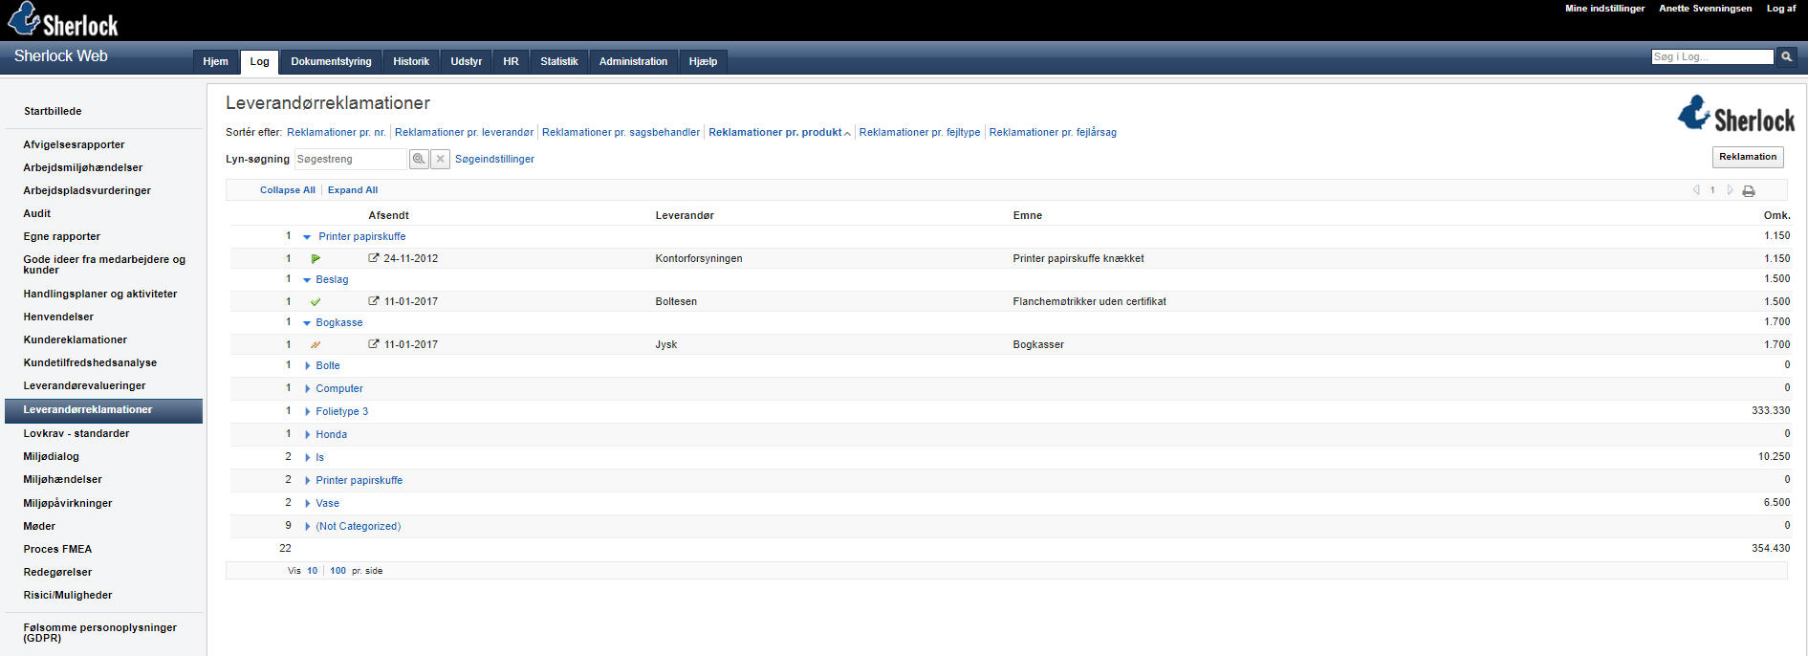This screenshot has width=1808, height=656.
Task: Click the magnifier button beside Søg i Log
Action: pos(1786,57)
